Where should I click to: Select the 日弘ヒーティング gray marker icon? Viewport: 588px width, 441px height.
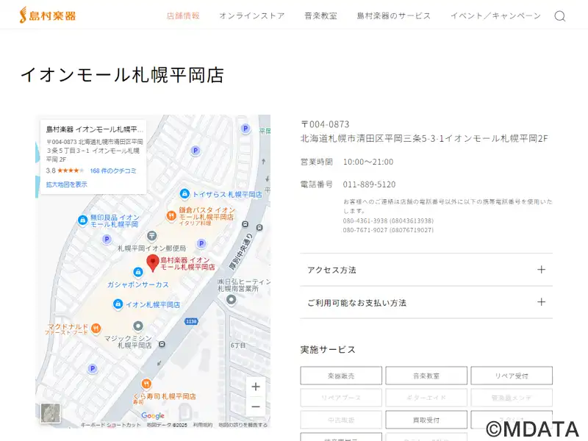(231, 300)
